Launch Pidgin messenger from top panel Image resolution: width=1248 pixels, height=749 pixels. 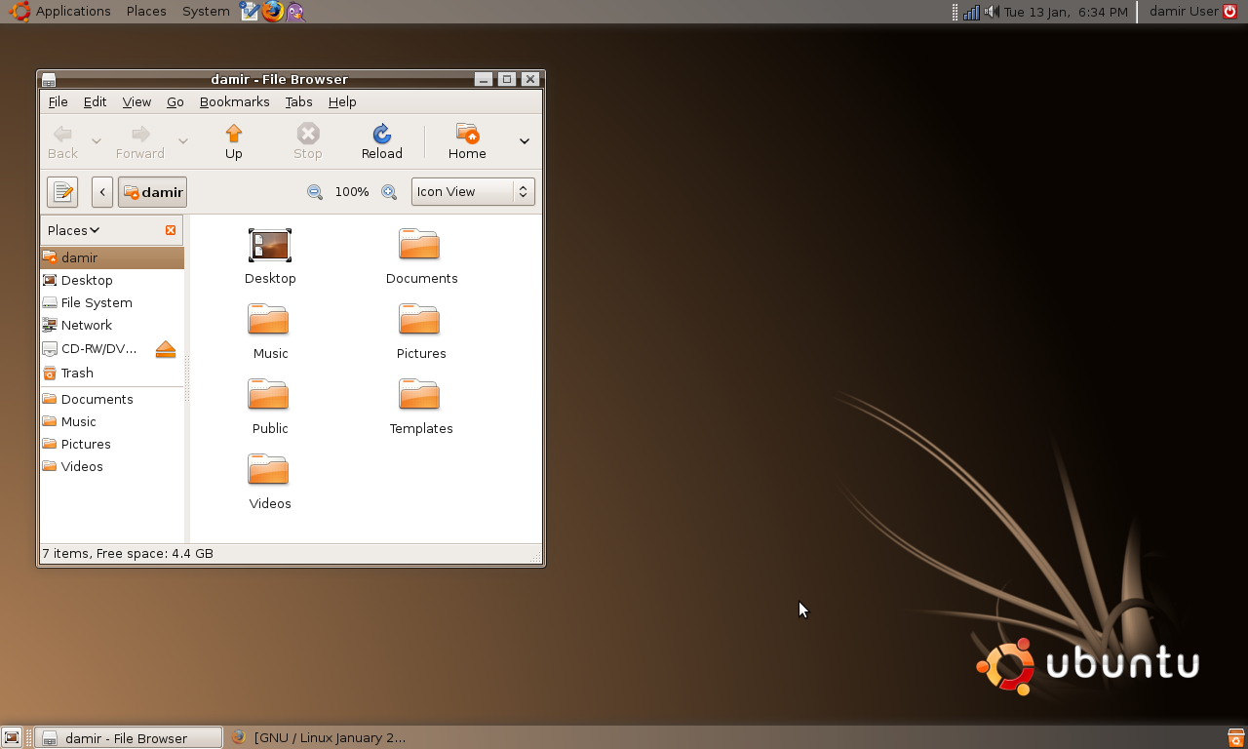click(x=294, y=12)
